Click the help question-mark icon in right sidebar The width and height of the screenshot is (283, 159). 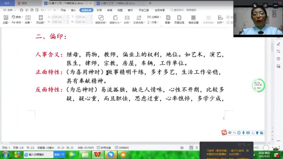point(278,59)
